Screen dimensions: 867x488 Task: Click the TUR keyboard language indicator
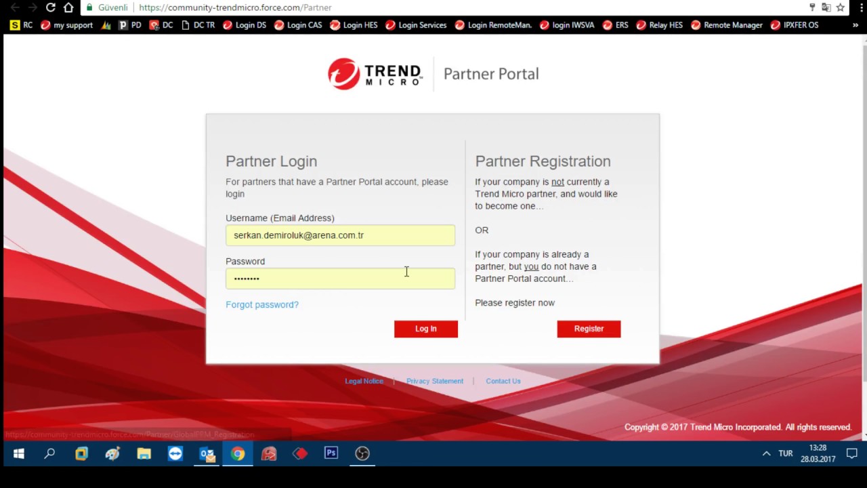[786, 453]
